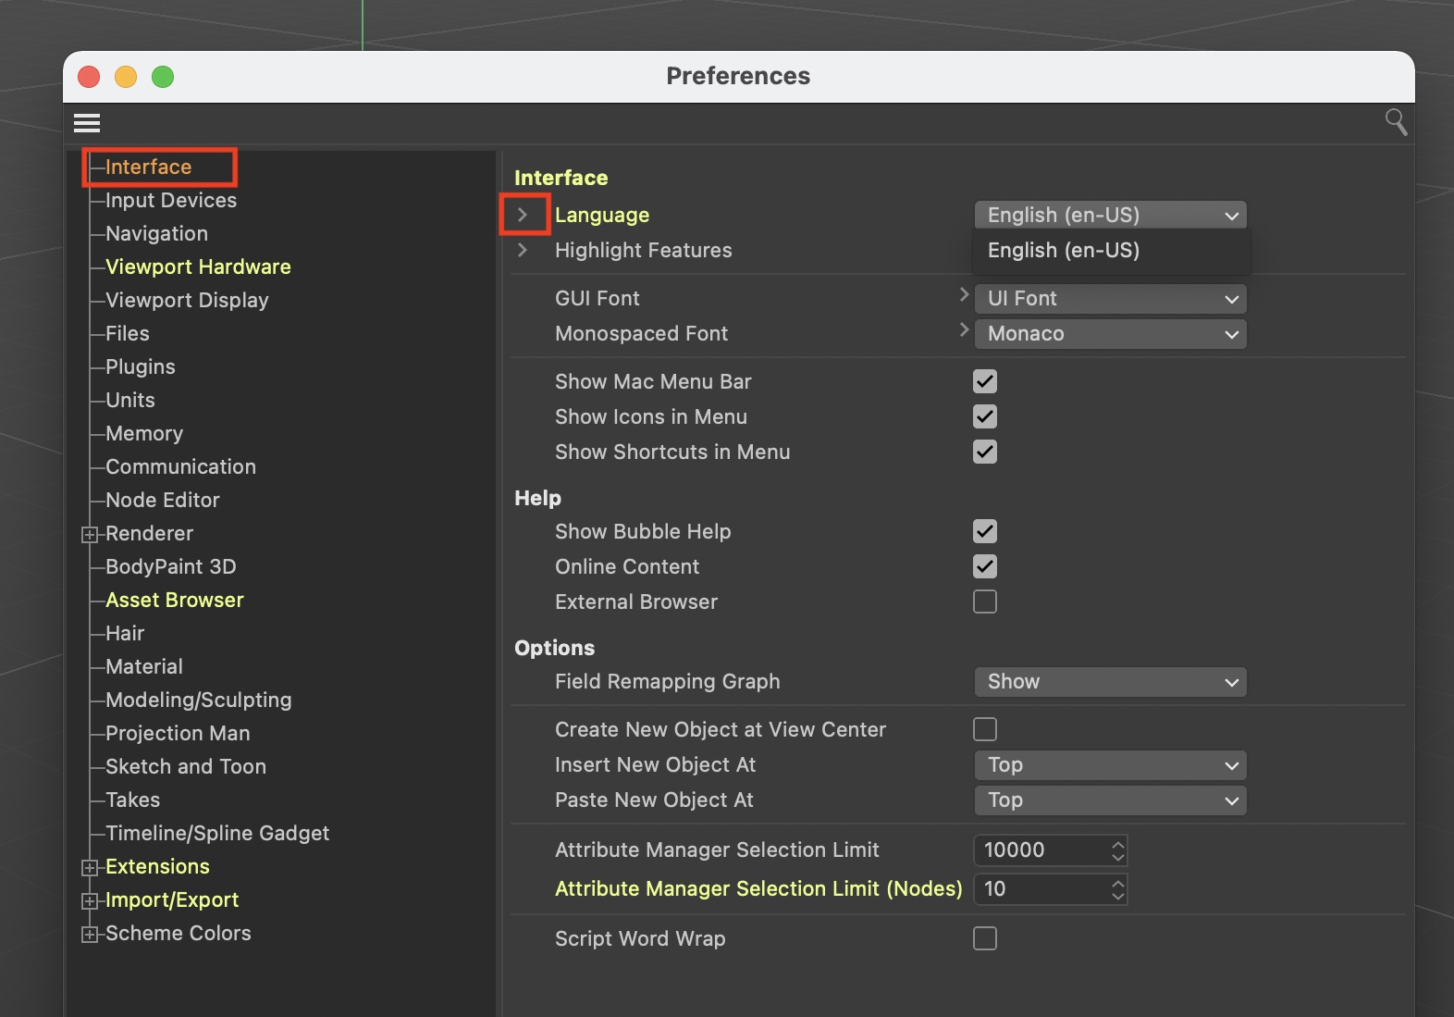Open the hamburger menu in Preferences
Screen dimensions: 1454x1017
pos(87,123)
